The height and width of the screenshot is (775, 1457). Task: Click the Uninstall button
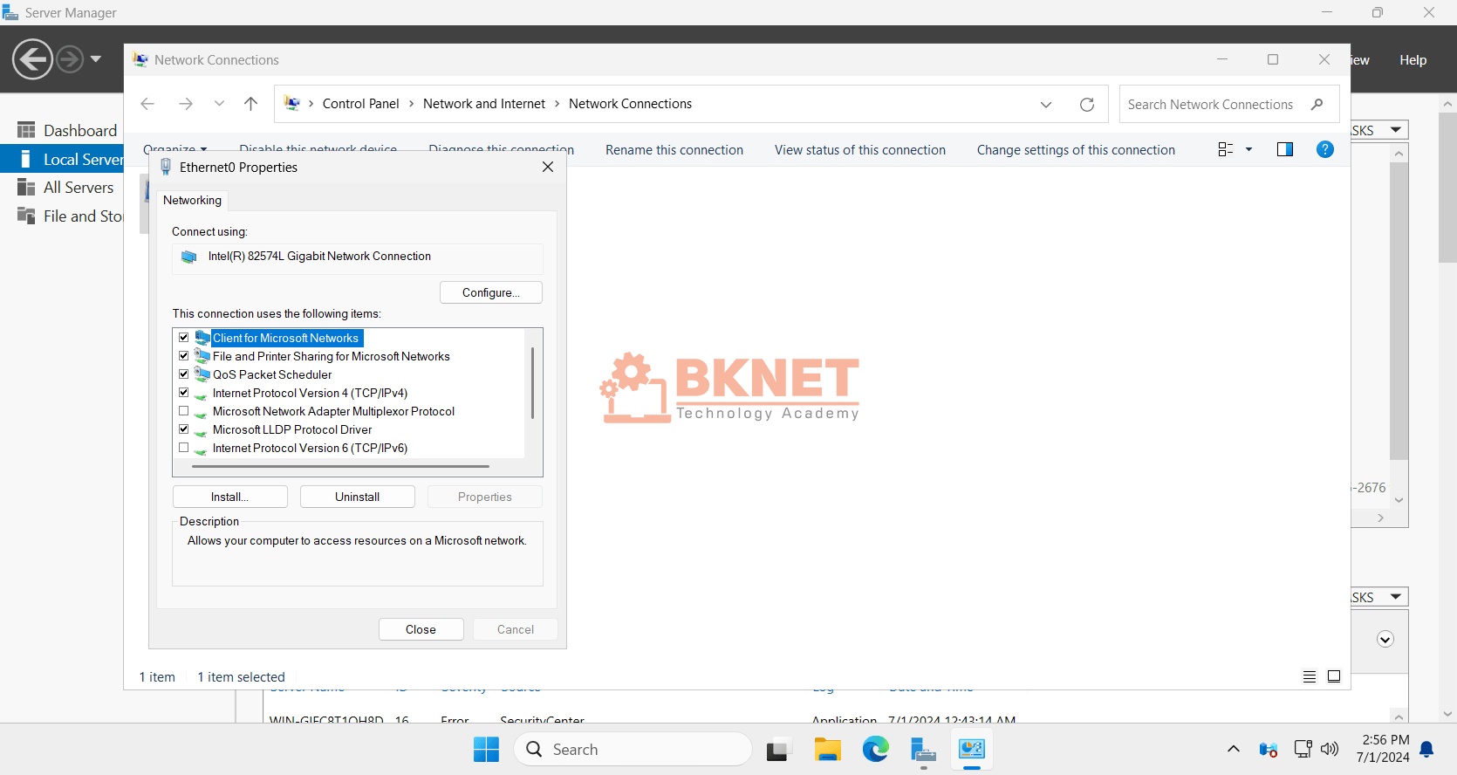pos(358,497)
